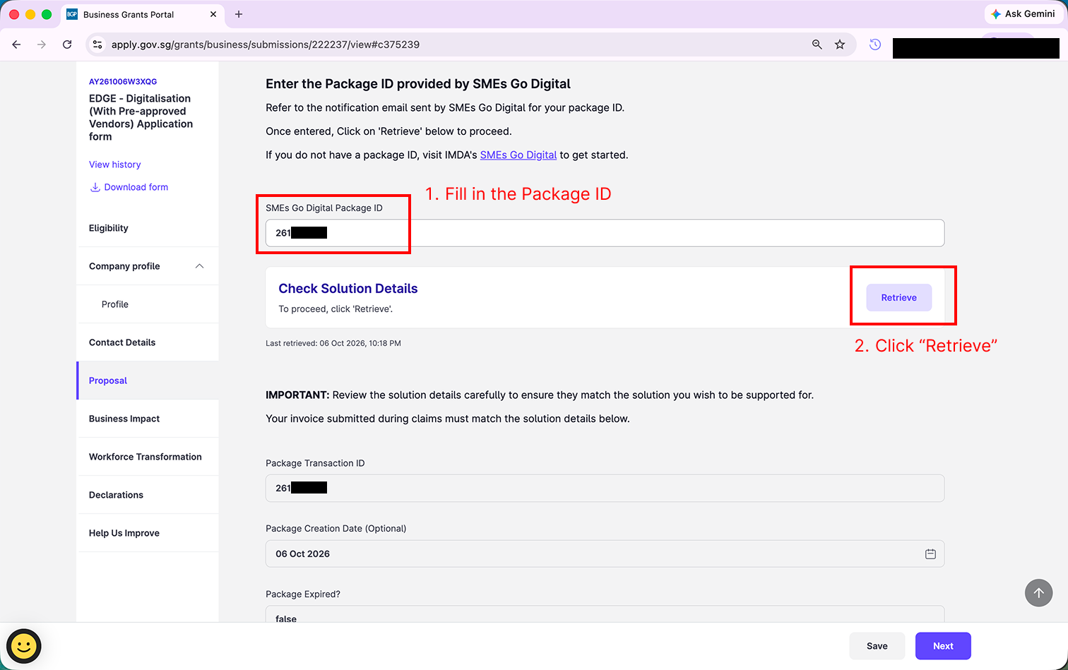The image size is (1068, 670).
Task: Click the Package Expired field showing false
Action: click(x=605, y=614)
